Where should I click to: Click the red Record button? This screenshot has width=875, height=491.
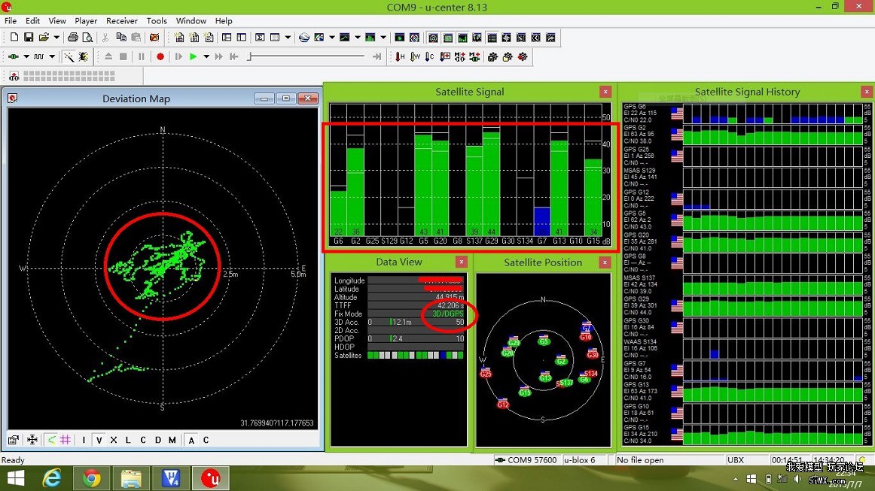160,56
